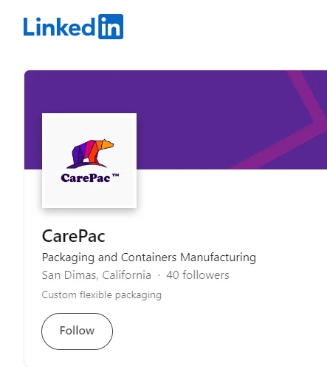Click 'Packaging and Containers Manufacturing' industry text

(149, 257)
